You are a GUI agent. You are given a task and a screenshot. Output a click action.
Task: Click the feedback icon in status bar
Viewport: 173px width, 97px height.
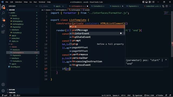point(166,95)
